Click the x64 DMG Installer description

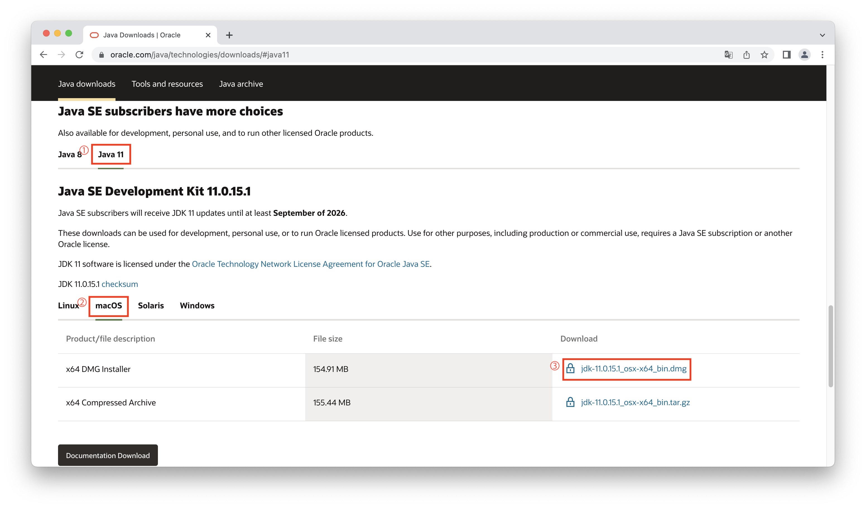coord(98,369)
